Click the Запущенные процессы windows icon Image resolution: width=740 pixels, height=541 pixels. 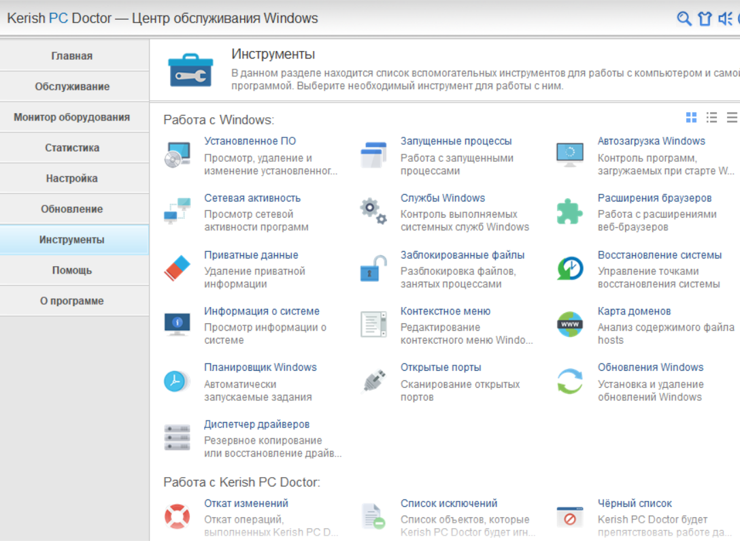(x=373, y=154)
